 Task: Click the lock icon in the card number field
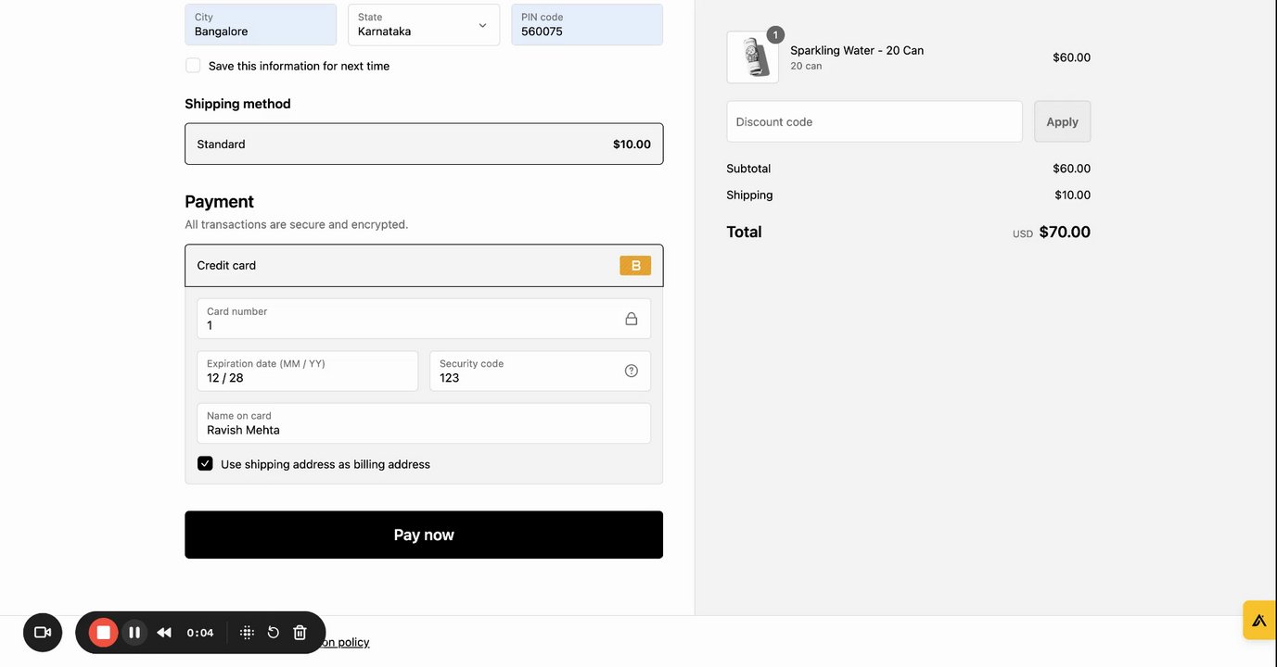pyautogui.click(x=632, y=319)
